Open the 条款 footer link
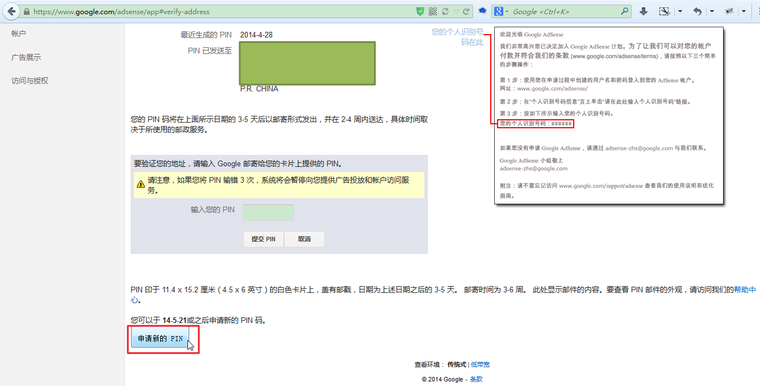 (476, 379)
